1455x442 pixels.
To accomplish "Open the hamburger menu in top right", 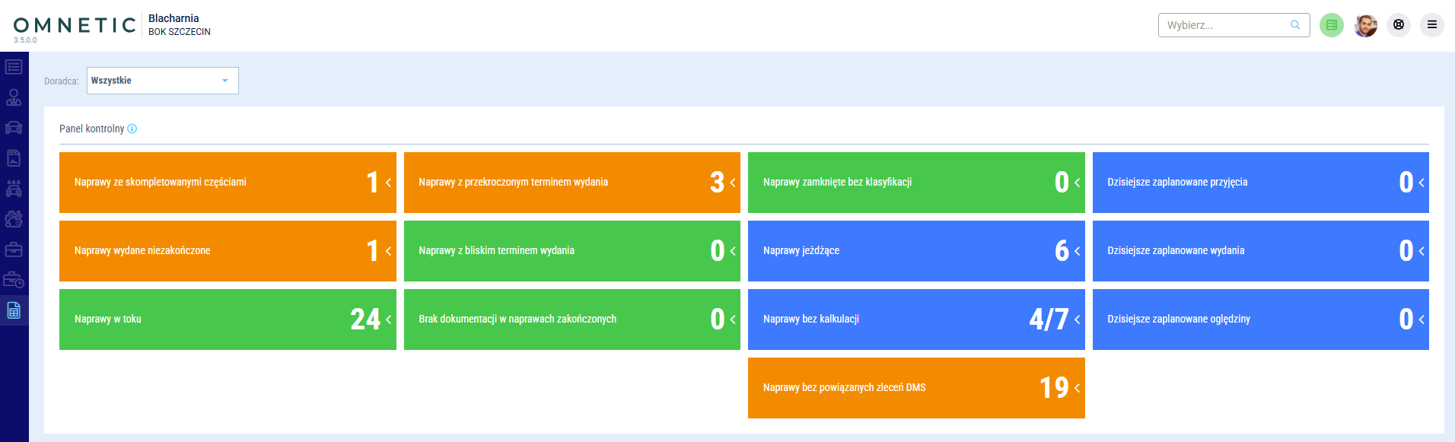I will [x=1431, y=25].
